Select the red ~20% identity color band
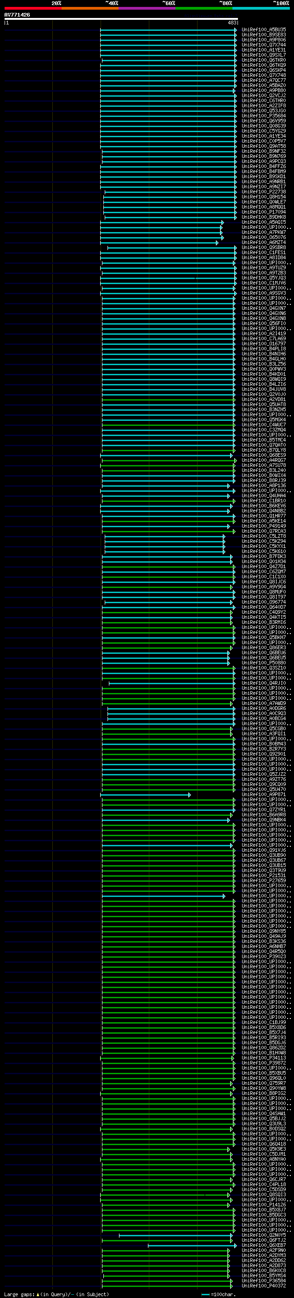The width and height of the screenshot is (294, 1298). point(33,9)
